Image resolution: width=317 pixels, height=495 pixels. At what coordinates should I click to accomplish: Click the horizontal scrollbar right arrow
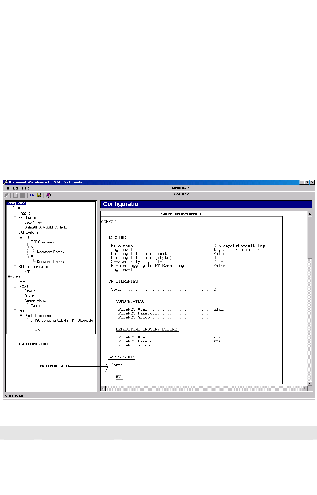[x=305, y=389]
